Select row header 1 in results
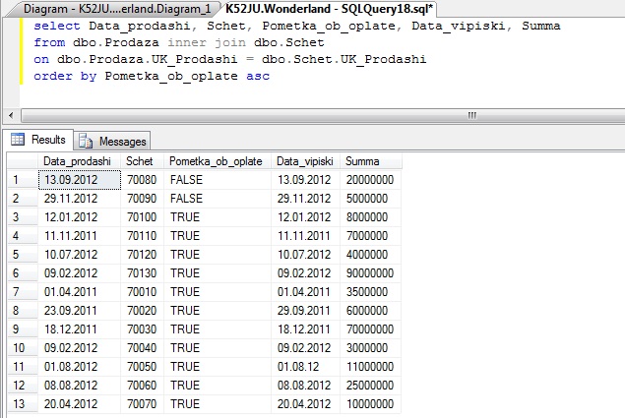625x418 pixels. (x=23, y=180)
